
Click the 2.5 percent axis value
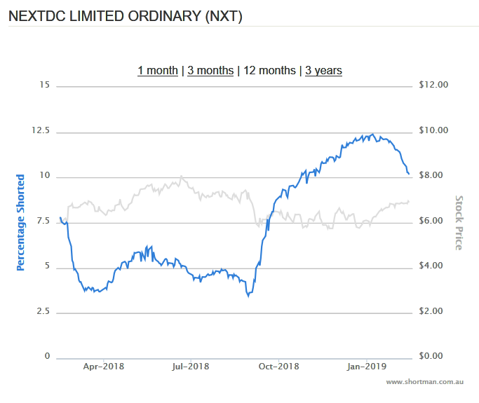tap(43, 311)
